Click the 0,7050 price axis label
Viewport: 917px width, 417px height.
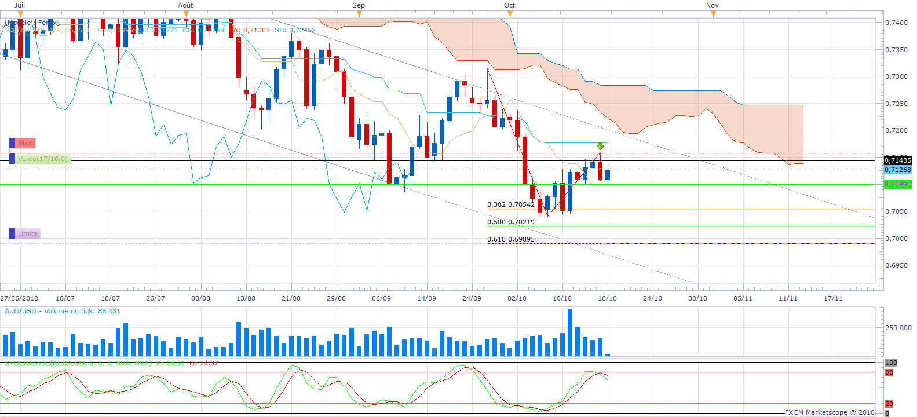click(897, 211)
